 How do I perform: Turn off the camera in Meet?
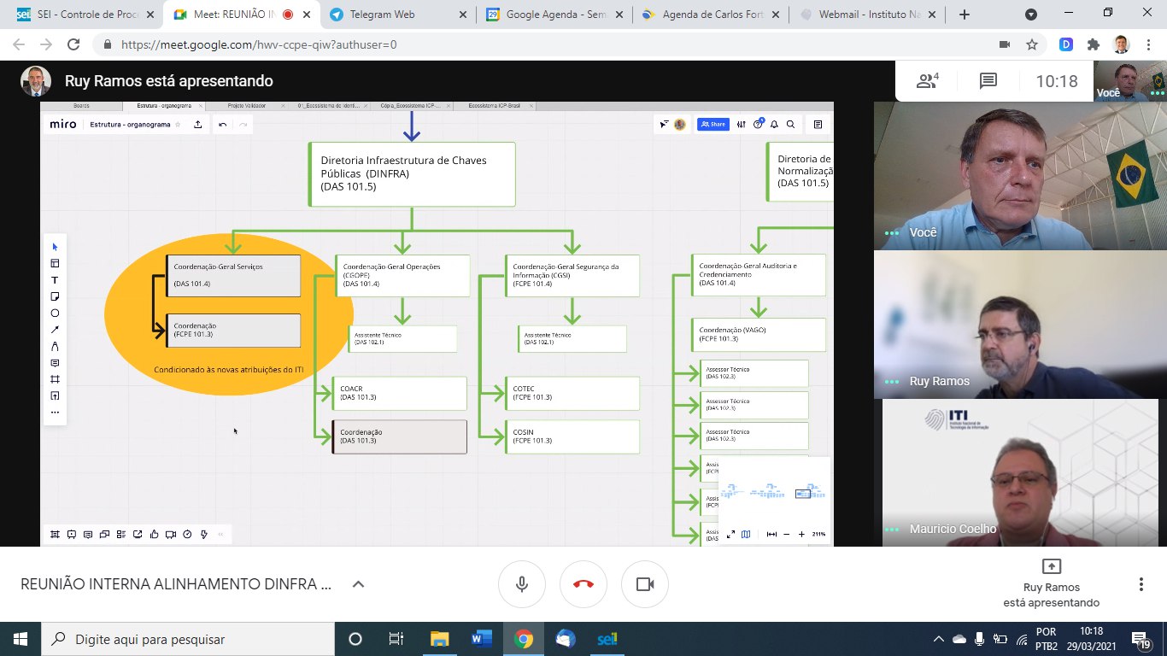coord(644,584)
